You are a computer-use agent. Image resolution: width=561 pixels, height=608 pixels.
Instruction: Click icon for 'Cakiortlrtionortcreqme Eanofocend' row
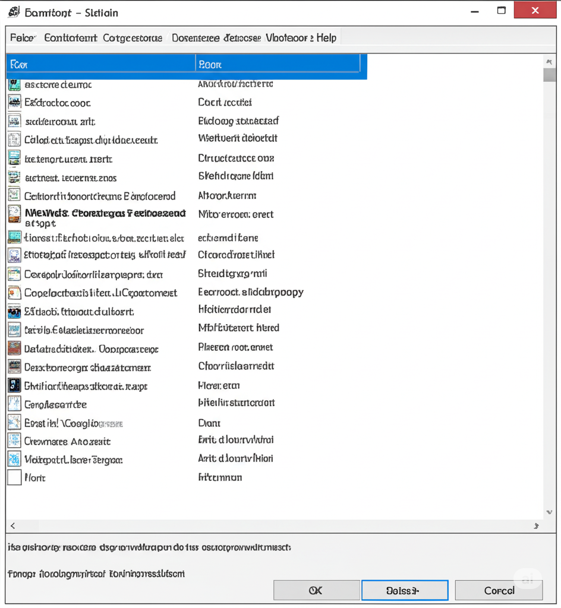[14, 195]
